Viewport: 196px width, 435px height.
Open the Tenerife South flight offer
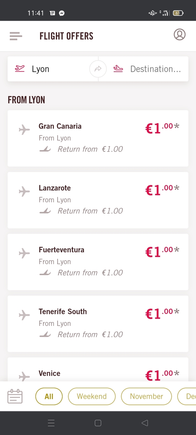click(98, 324)
